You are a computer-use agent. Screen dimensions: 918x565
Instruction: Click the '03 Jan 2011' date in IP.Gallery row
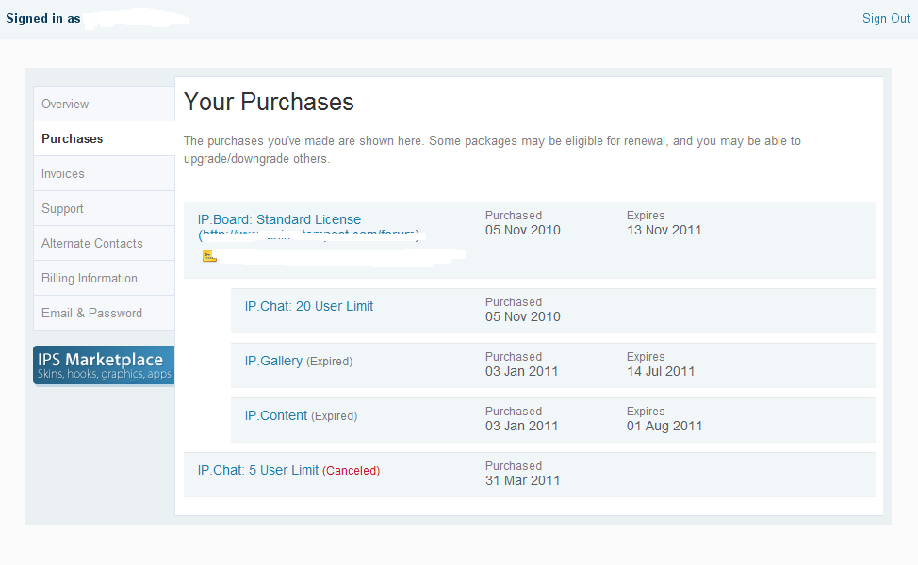coord(521,371)
